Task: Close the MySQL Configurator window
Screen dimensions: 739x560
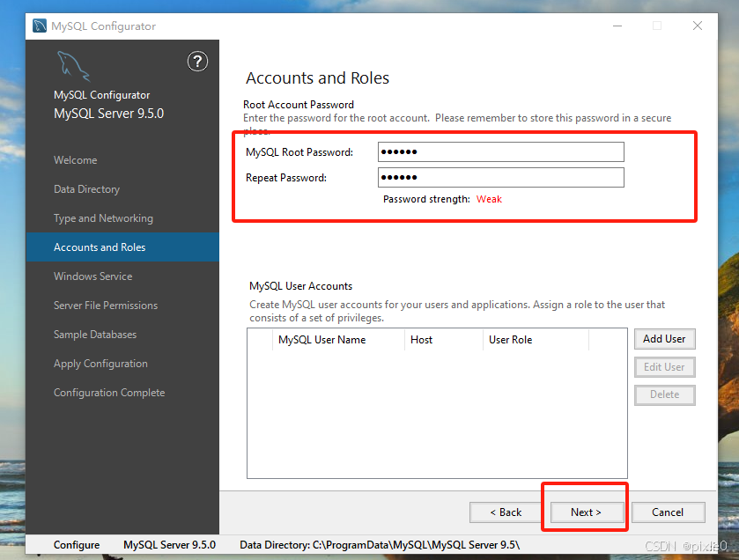Action: [698, 26]
